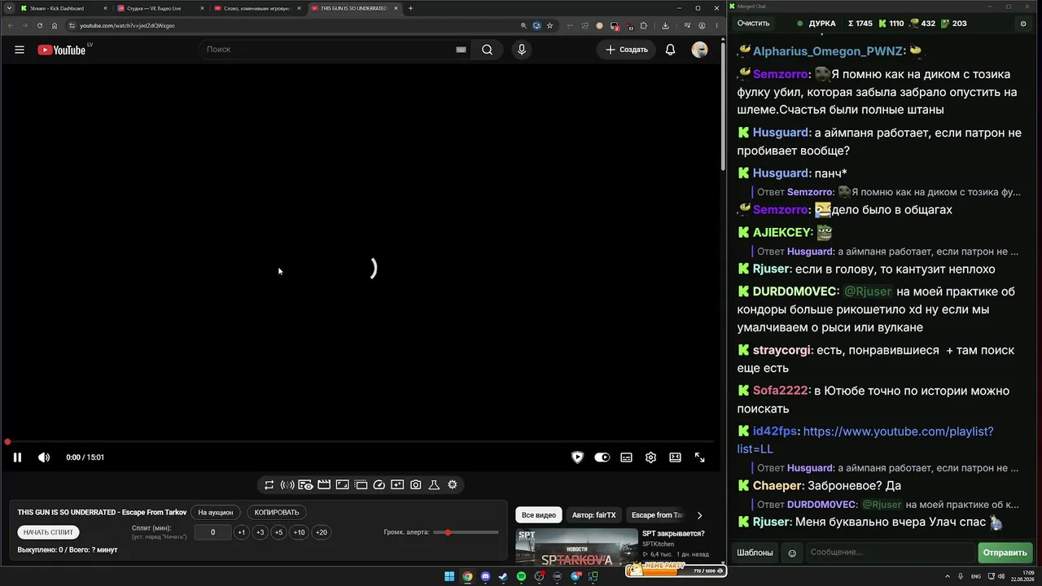Click the 'НАЧАТЬ СПЛИТ' button
Screen dimensions: 1042x586
[49, 532]
